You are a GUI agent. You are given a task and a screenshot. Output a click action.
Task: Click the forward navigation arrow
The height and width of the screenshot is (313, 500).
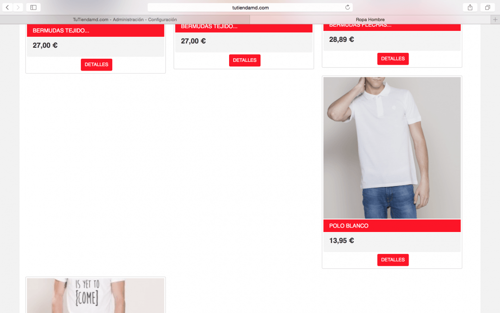pyautogui.click(x=18, y=7)
